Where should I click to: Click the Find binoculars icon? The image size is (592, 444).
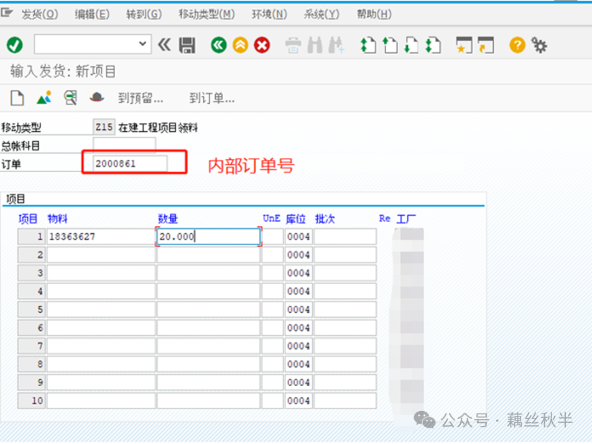315,45
